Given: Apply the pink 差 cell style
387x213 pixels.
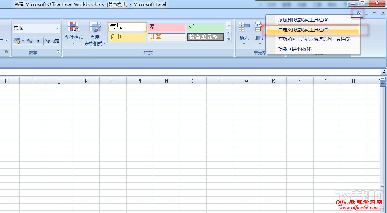Looking at the screenshot, I should tap(166, 27).
